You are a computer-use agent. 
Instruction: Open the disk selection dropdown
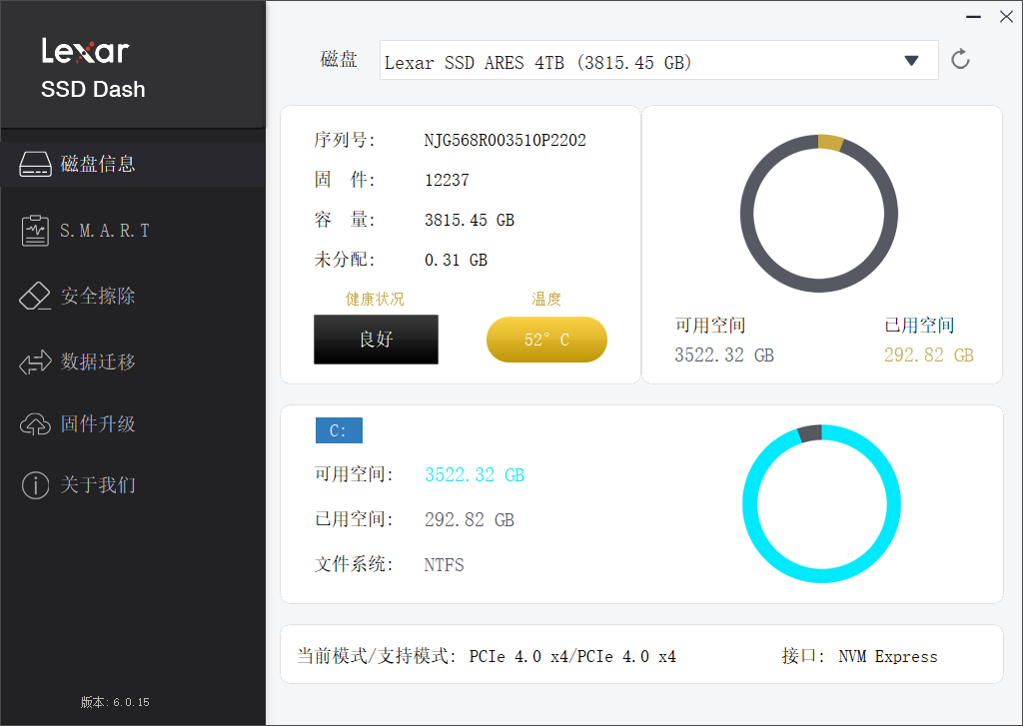(x=658, y=60)
